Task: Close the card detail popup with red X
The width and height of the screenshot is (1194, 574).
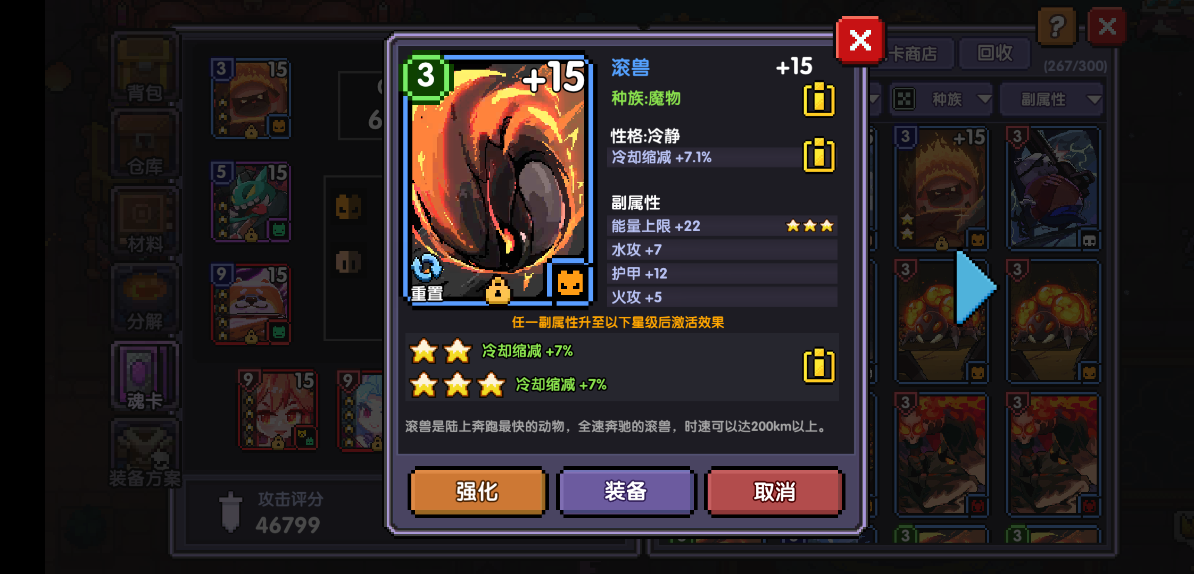Action: (x=860, y=40)
